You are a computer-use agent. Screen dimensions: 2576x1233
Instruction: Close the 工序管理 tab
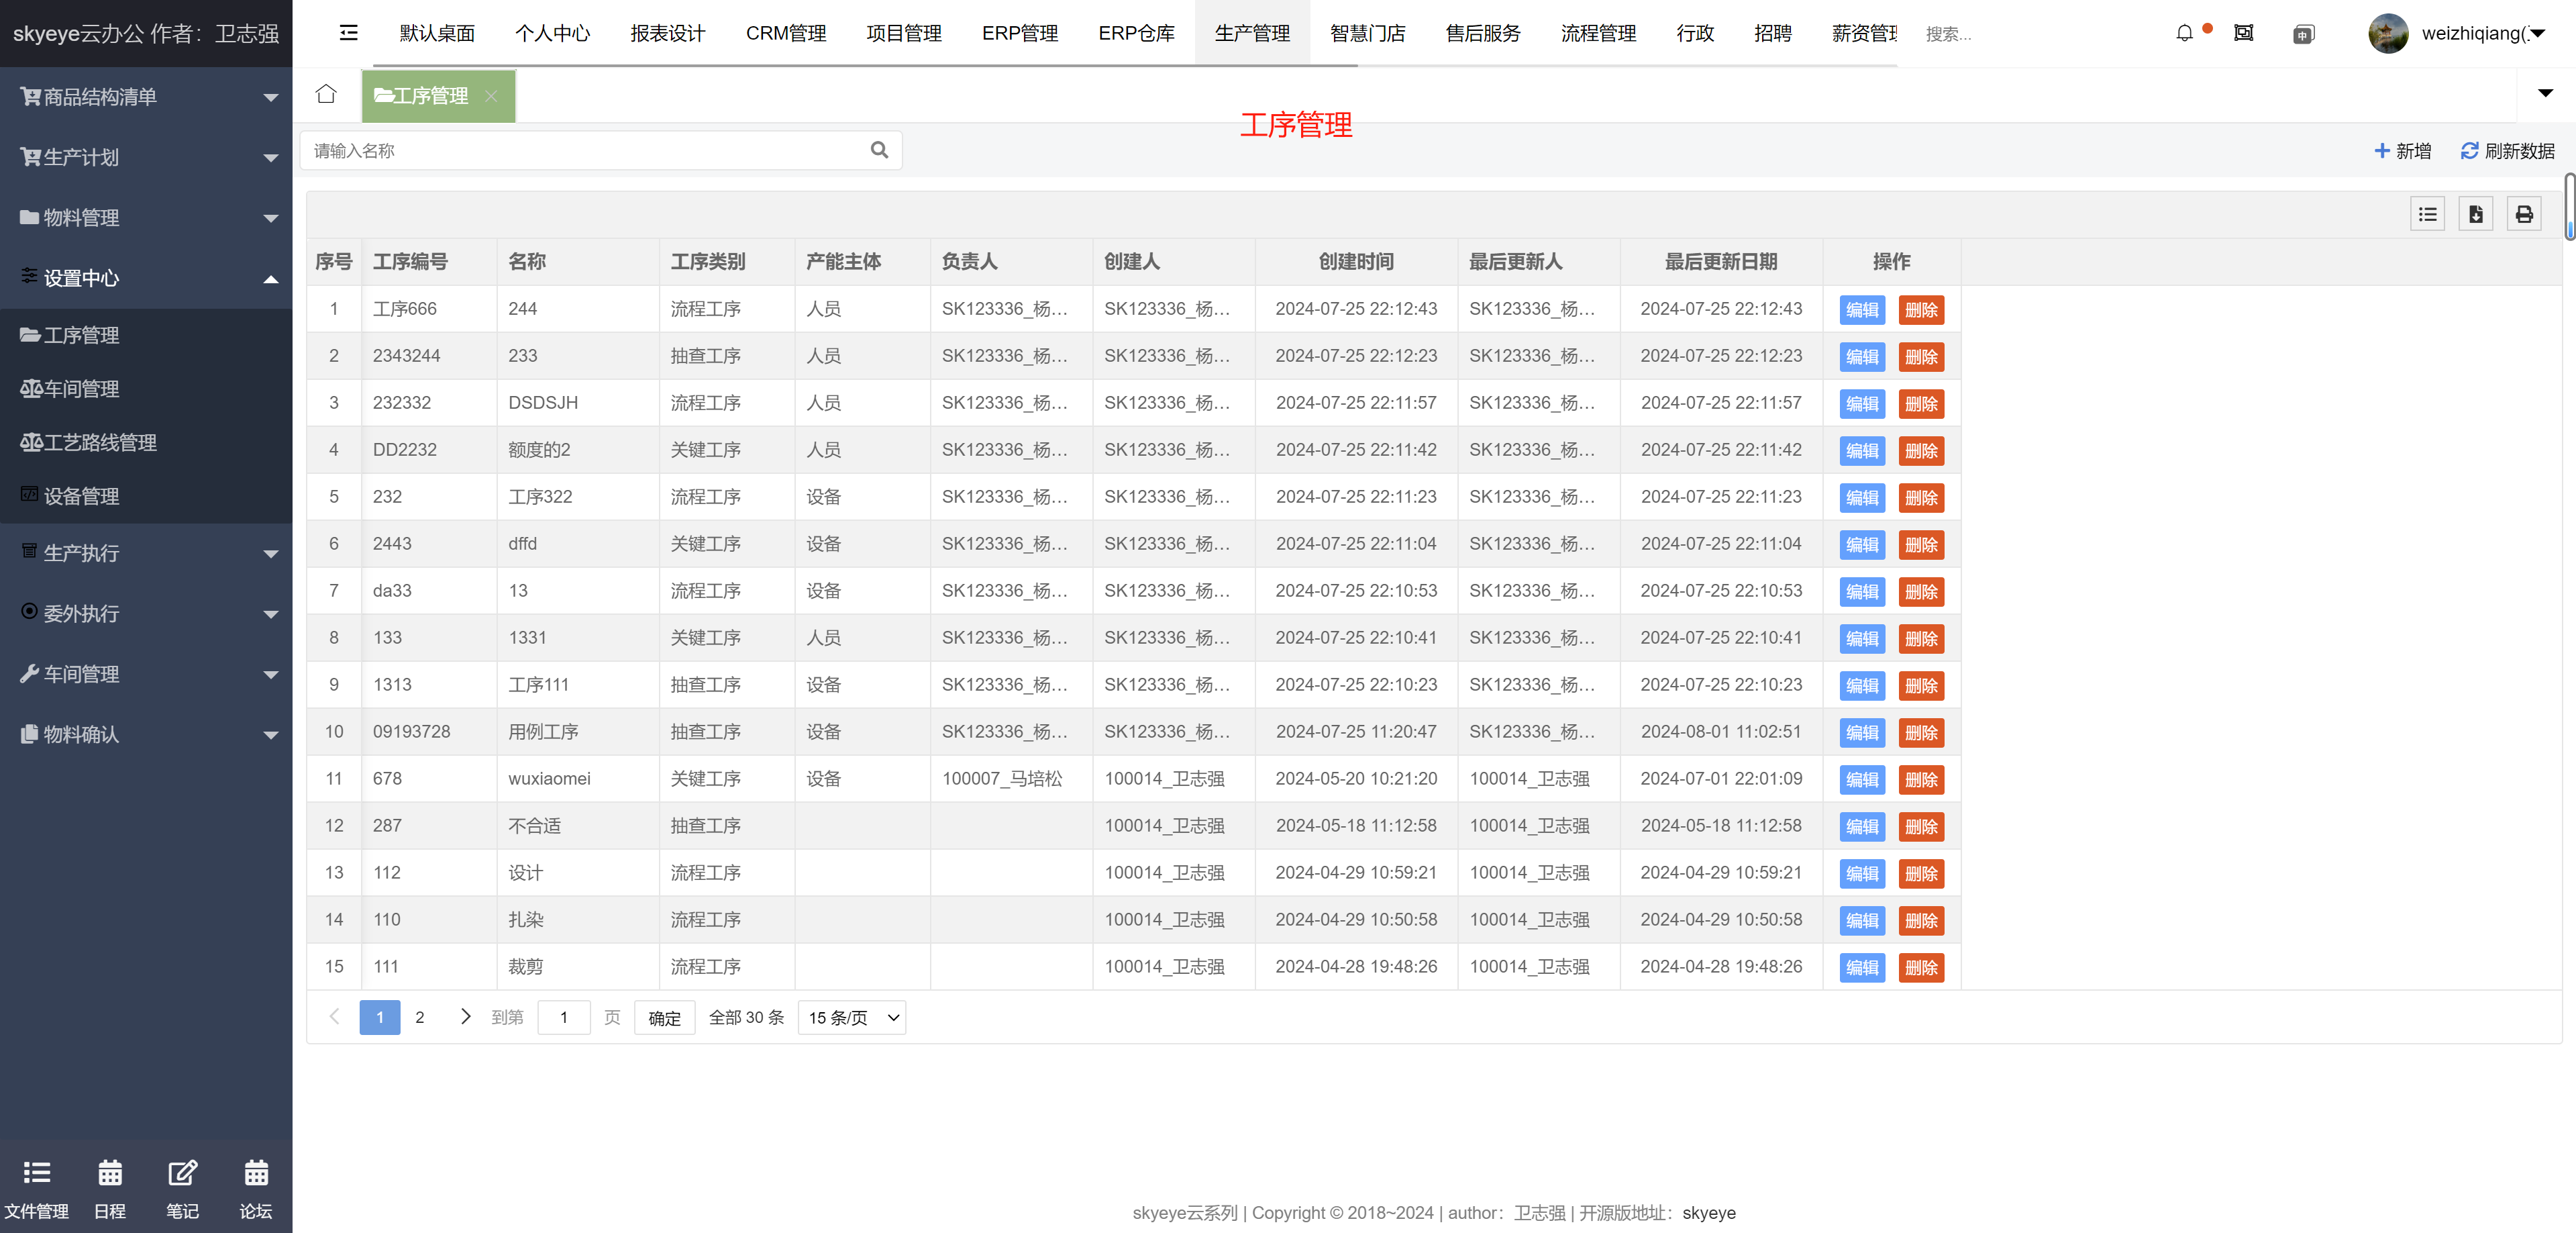coord(491,96)
